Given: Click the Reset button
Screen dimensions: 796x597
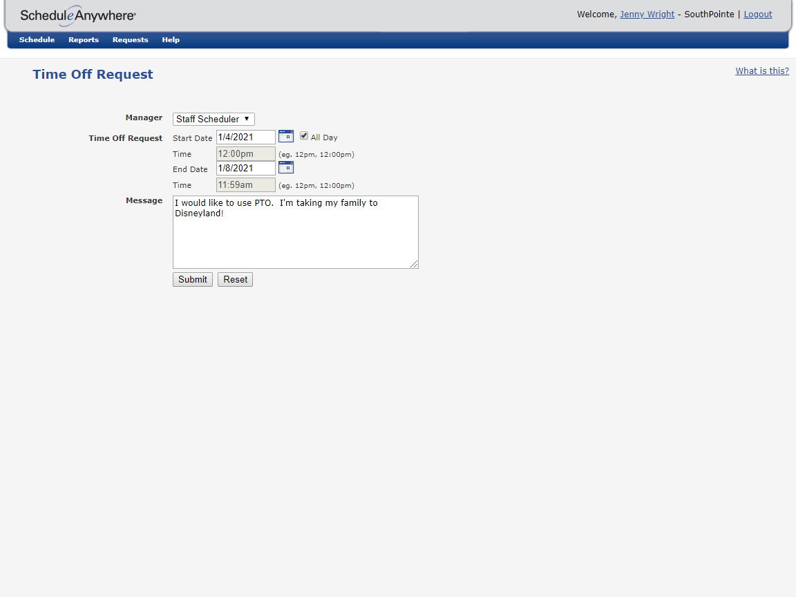Looking at the screenshot, I should pos(235,279).
